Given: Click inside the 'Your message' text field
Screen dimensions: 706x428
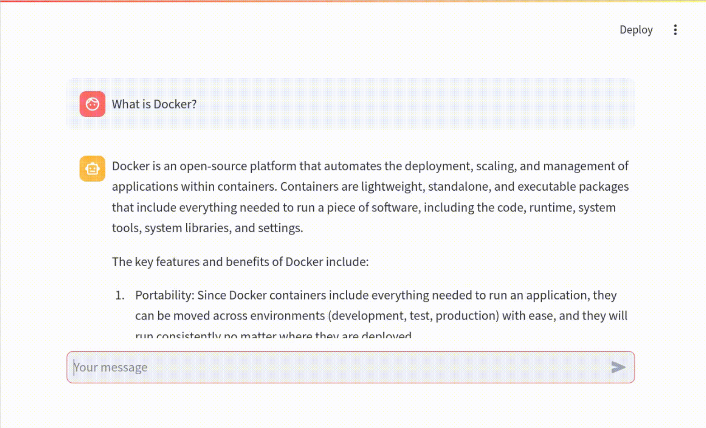Looking at the screenshot, I should [316, 367].
